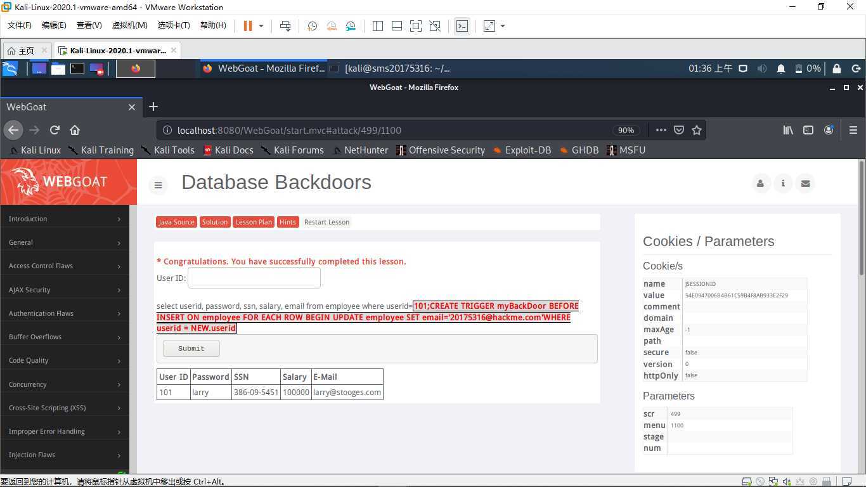Click the Java Source button
The height and width of the screenshot is (487, 866).
176,222
